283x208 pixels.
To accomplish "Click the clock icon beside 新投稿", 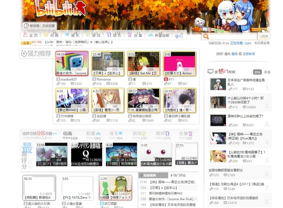I will pyautogui.click(x=26, y=26).
